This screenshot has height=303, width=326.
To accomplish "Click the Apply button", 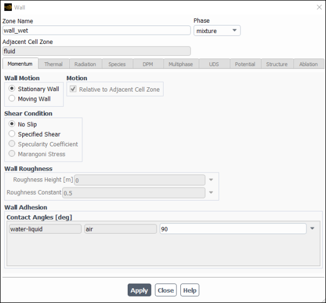I will point(139,290).
